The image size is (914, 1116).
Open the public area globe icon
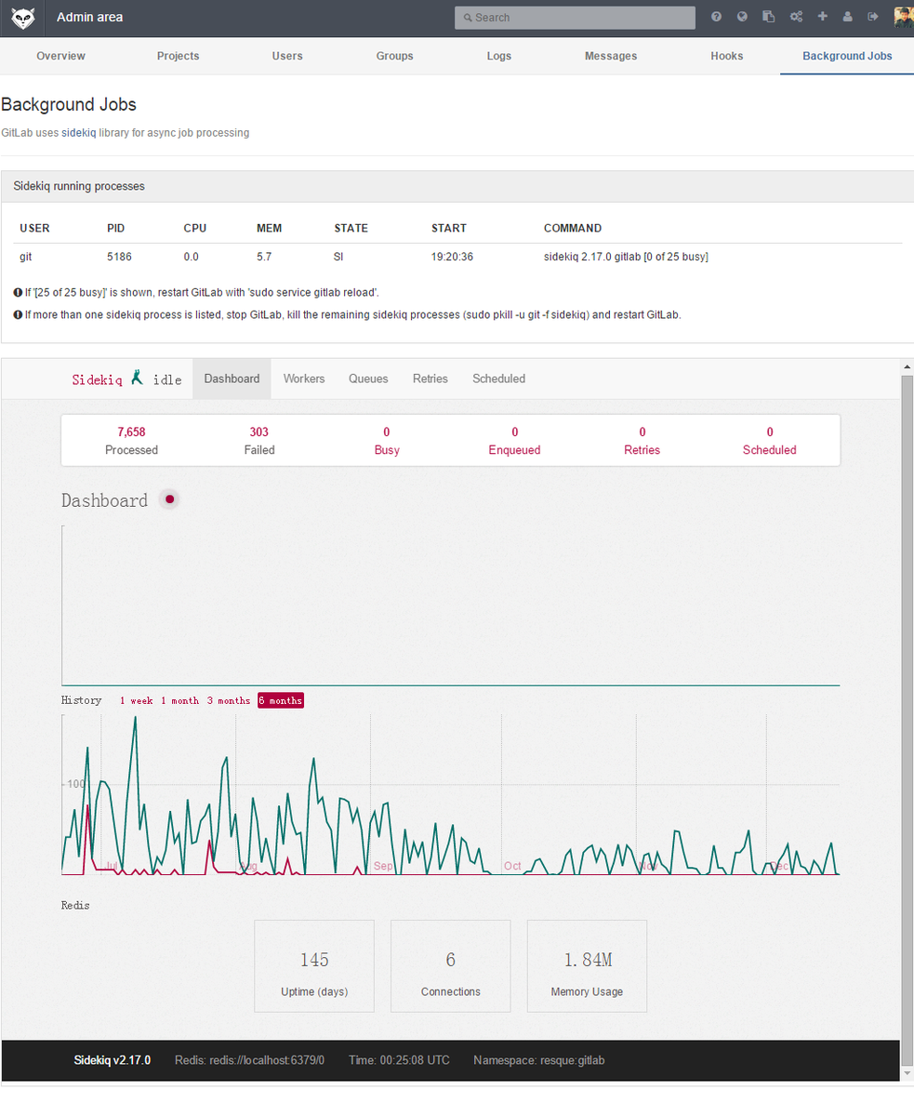(x=742, y=17)
